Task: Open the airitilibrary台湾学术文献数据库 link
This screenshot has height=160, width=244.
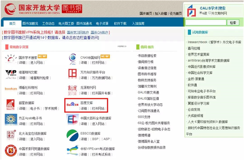Action: point(209,60)
